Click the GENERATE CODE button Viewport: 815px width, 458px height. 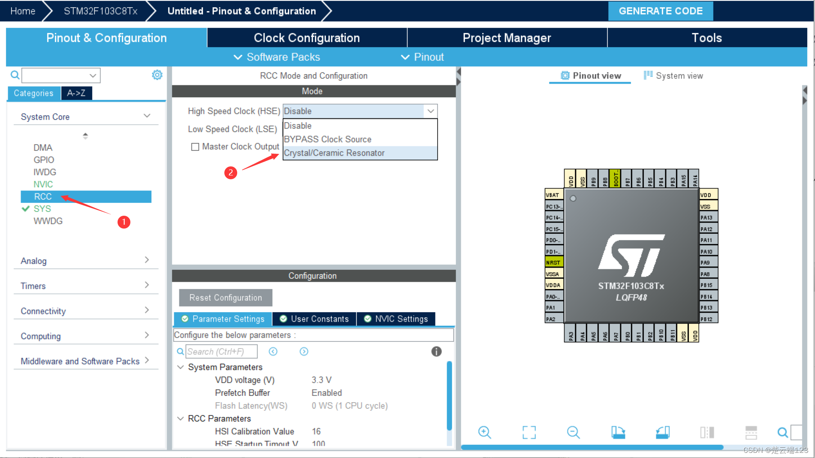pyautogui.click(x=661, y=11)
